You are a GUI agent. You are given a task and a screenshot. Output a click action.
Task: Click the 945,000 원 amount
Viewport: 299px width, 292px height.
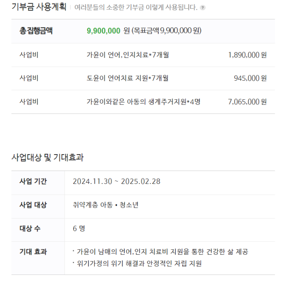click(x=250, y=78)
